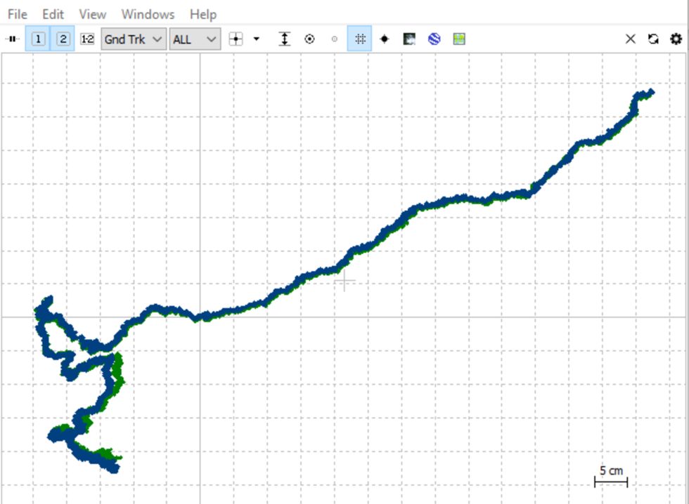Click the reload refresh icon

tap(653, 39)
